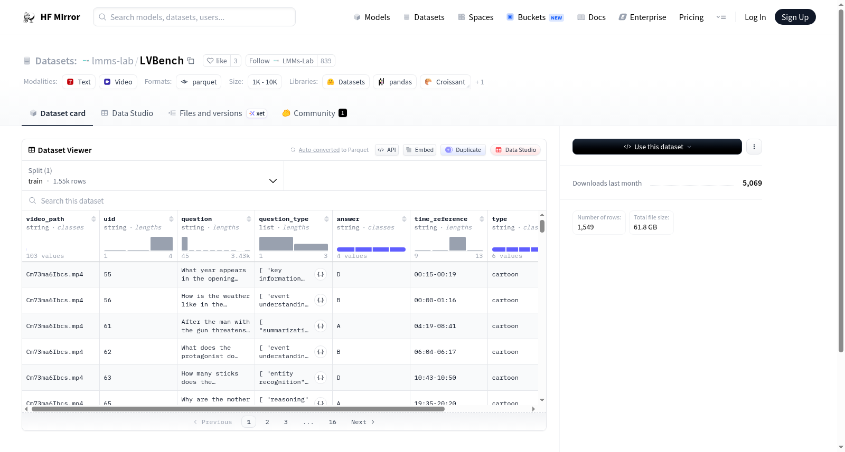Open the extra navigation menu icon
845x452 pixels.
pos(721,17)
